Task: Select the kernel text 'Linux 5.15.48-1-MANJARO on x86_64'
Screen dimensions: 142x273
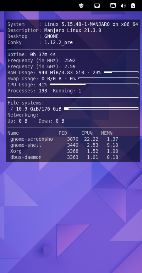Action: [x=91, y=25]
